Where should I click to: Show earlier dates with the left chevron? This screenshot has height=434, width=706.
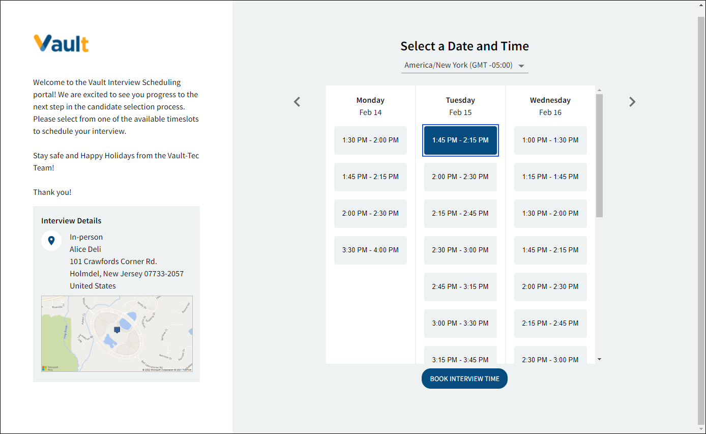click(297, 101)
